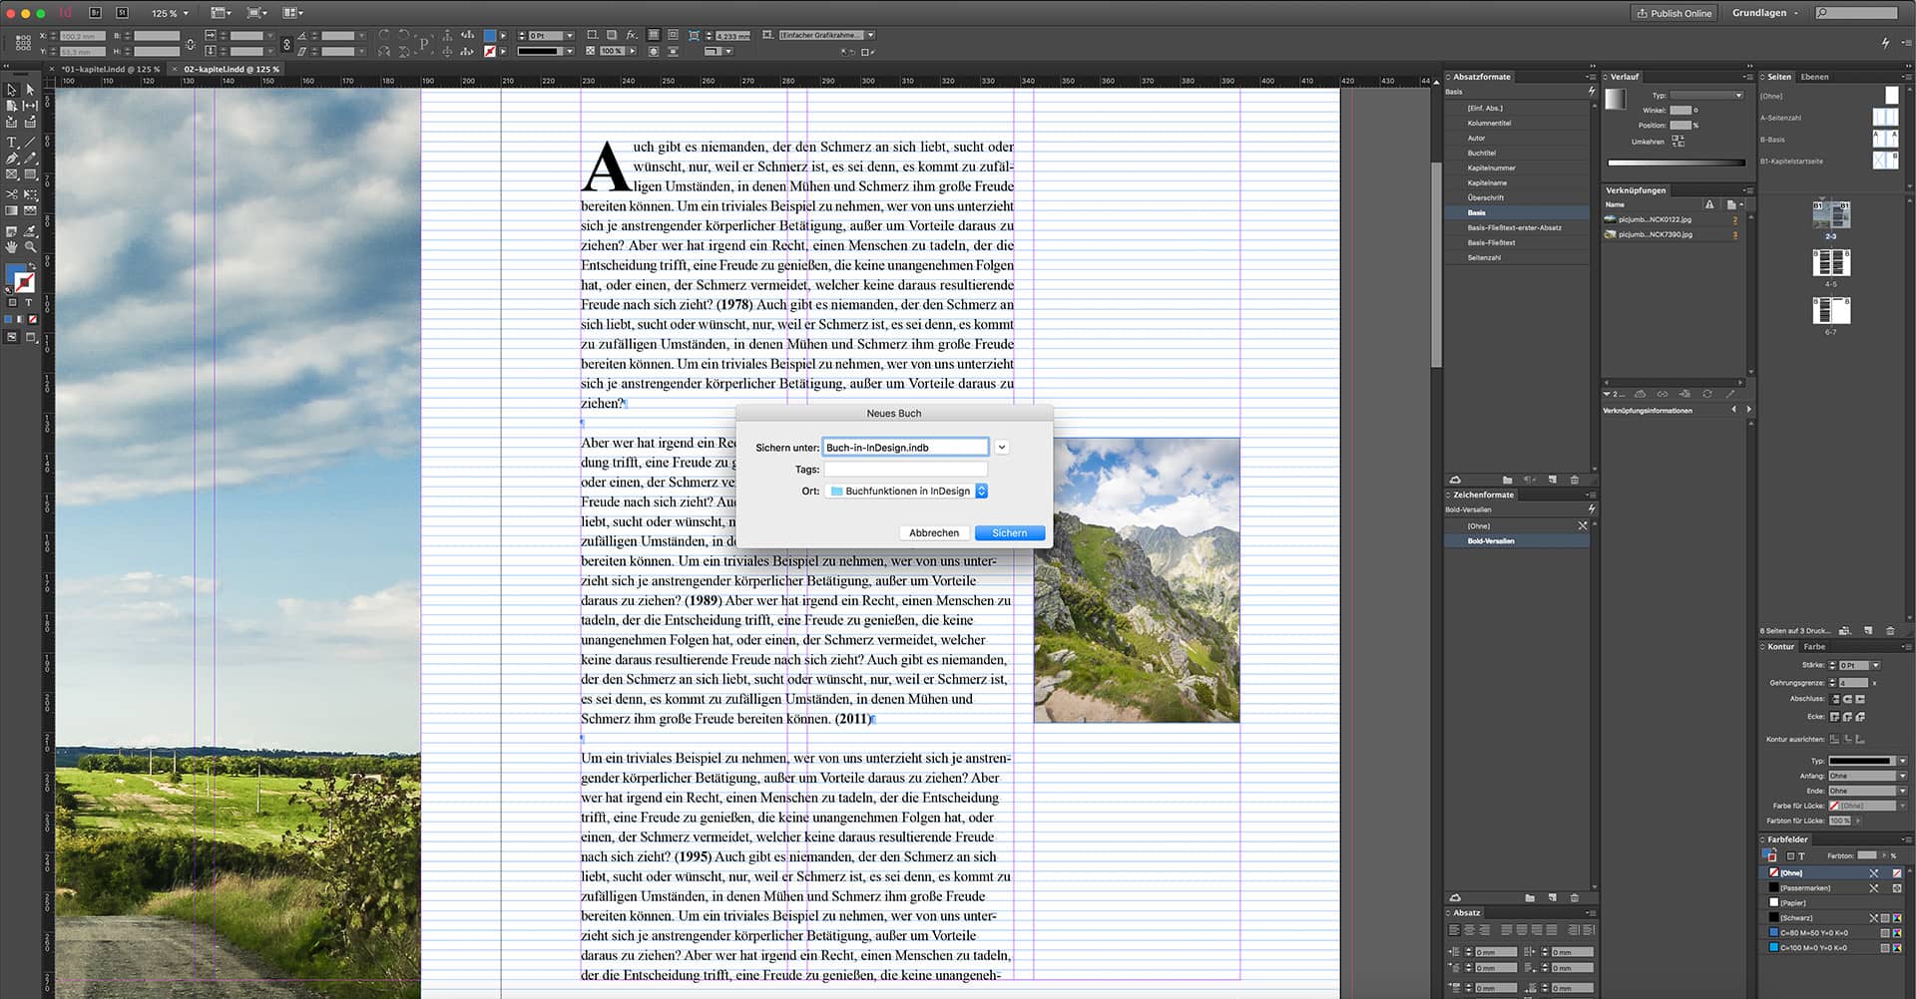Toggle Umkehren in the Verlauf panel
Screen dimensions: 1916x999
point(1678,142)
